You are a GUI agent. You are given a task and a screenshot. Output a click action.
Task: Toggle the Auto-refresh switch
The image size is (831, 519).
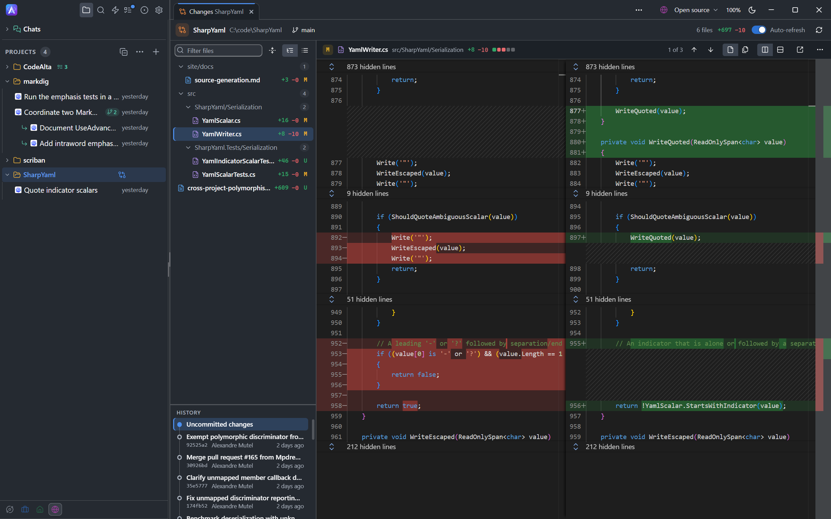point(759,30)
